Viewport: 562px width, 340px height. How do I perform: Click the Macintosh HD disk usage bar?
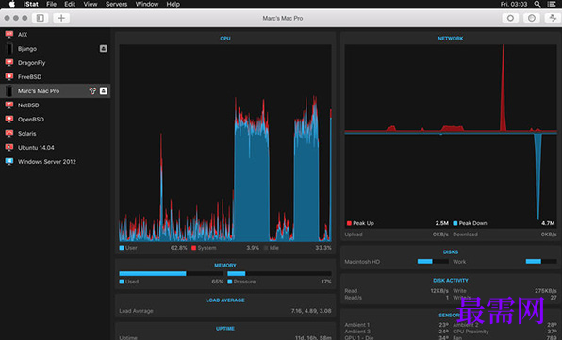[x=433, y=261]
